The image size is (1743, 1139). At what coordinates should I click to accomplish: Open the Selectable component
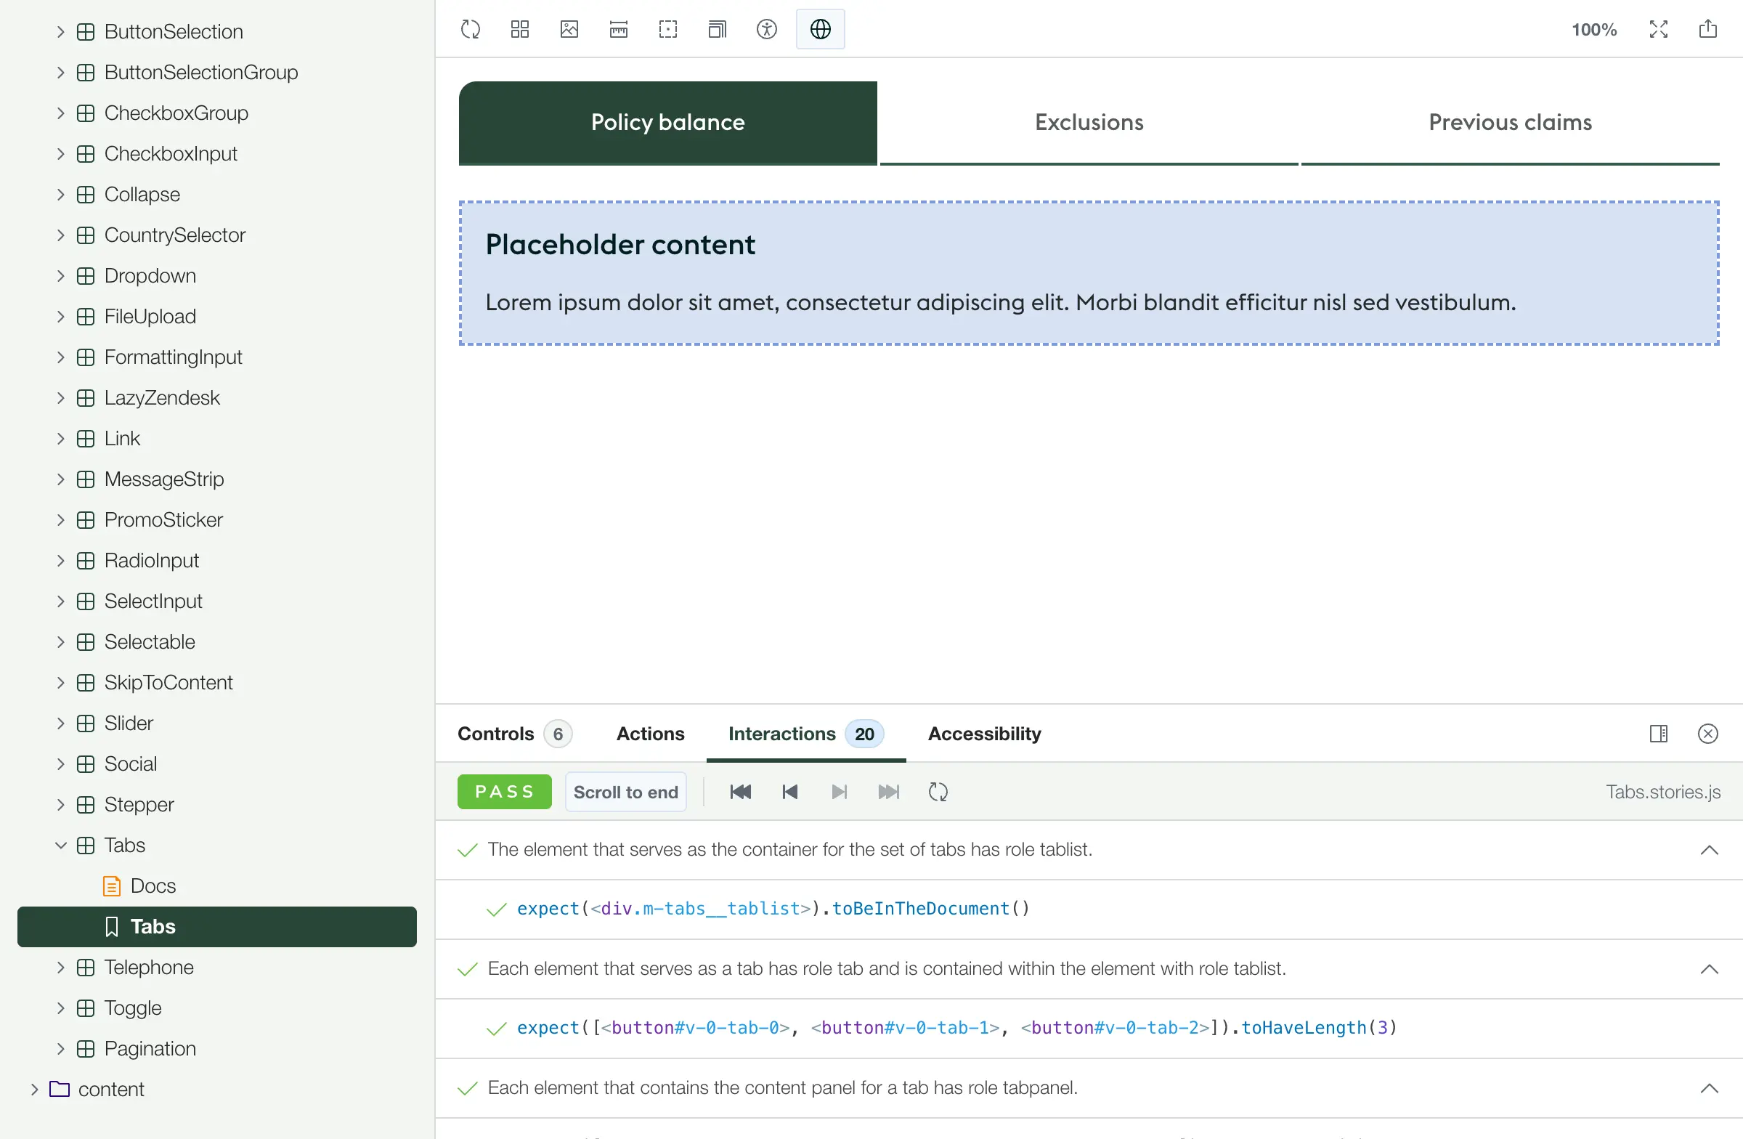pos(150,641)
